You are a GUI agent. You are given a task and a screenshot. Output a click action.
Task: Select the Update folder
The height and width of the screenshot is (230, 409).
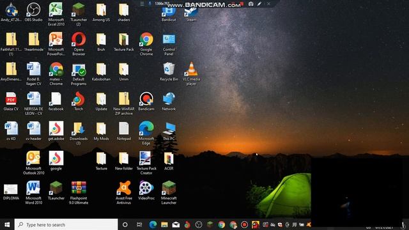pos(101,102)
